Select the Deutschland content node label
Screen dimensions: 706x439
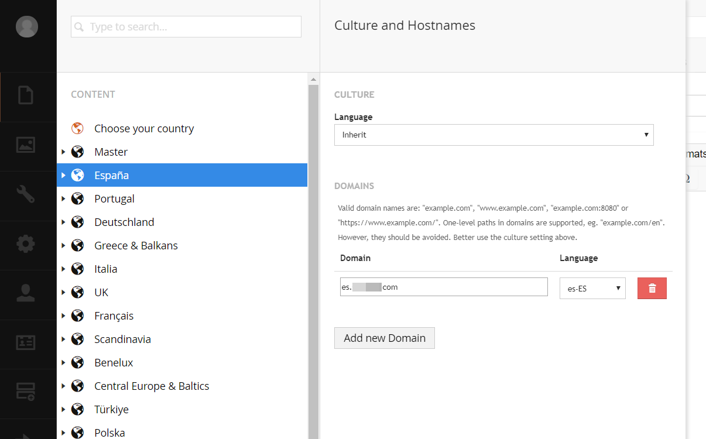pyautogui.click(x=124, y=222)
